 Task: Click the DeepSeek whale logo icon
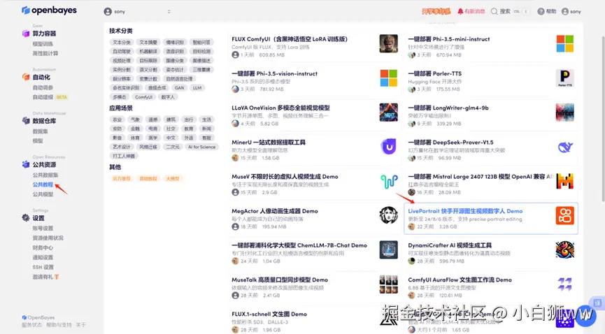pos(565,147)
